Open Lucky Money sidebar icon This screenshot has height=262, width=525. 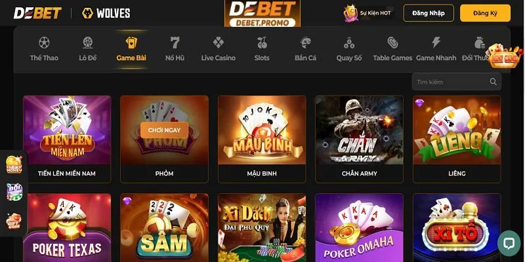(14, 164)
